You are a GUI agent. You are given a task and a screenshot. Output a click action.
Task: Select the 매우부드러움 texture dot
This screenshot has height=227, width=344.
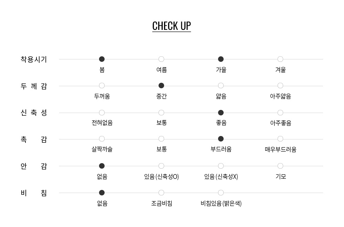(x=280, y=139)
